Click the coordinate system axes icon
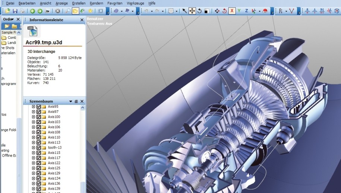 tap(253, 11)
